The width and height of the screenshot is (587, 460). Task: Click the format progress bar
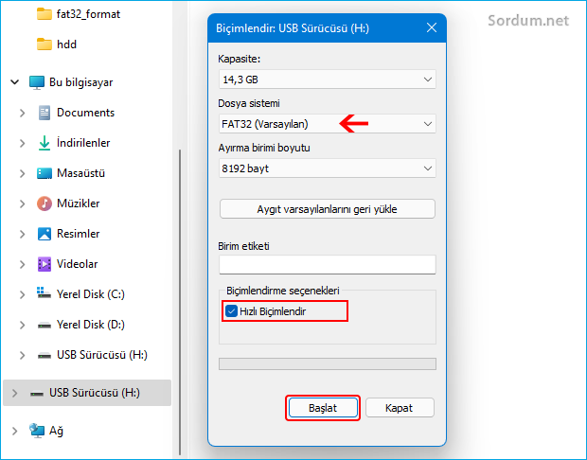point(328,363)
